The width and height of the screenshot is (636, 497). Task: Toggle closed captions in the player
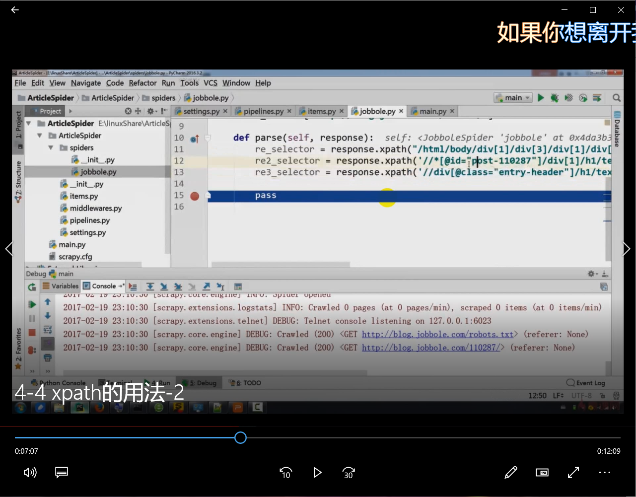(62, 473)
